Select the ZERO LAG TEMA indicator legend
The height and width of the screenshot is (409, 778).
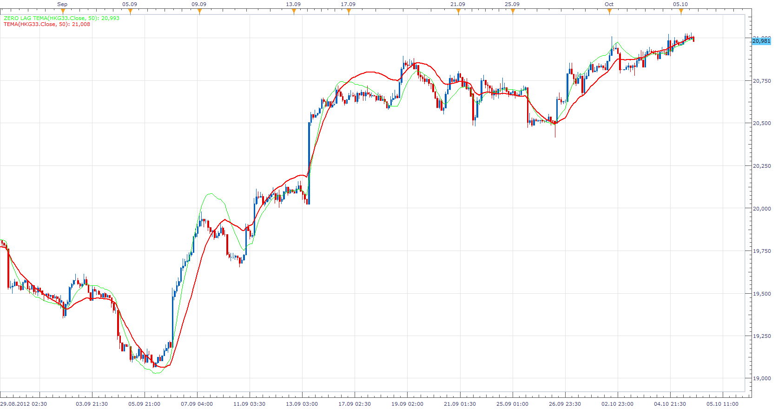click(x=61, y=18)
